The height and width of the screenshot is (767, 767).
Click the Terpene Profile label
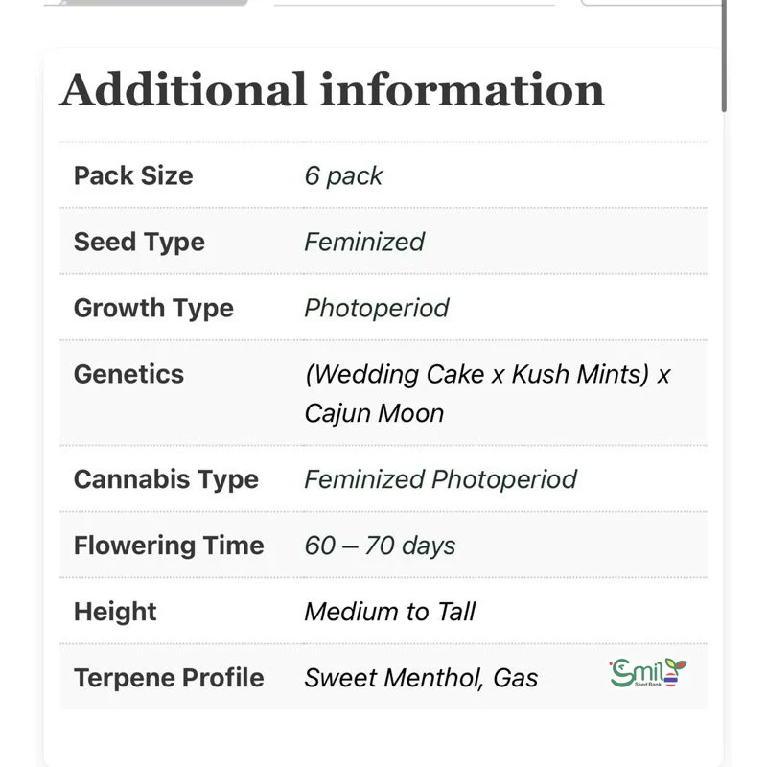(x=169, y=678)
